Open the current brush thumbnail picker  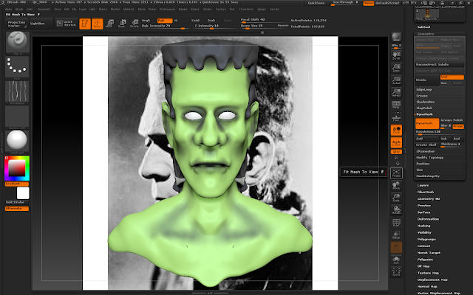17,41
